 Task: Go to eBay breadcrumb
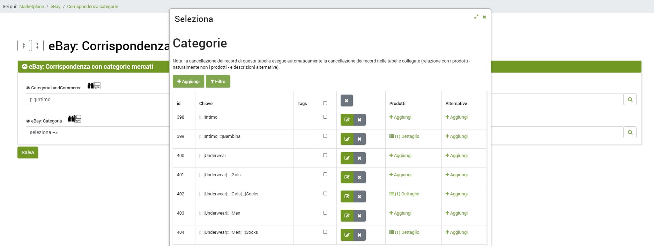tap(55, 7)
